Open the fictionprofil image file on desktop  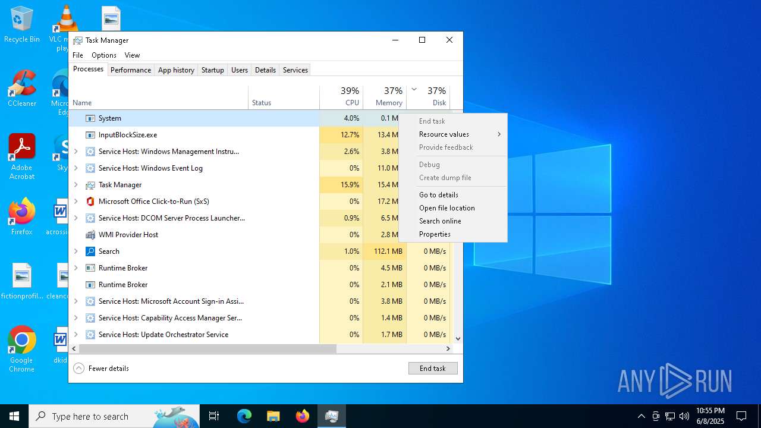22,281
